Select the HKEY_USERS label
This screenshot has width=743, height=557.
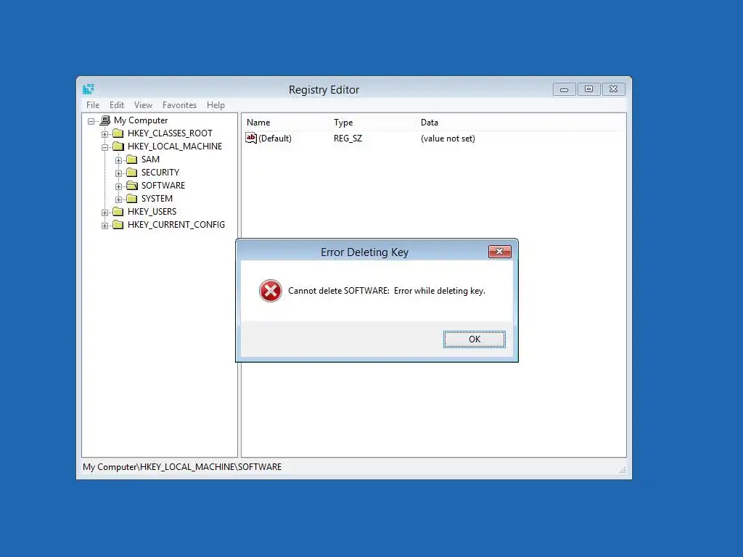[x=152, y=212]
